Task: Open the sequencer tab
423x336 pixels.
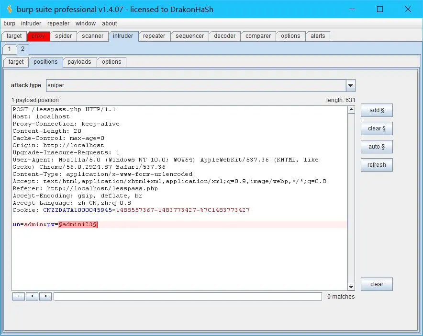Action: pos(189,36)
